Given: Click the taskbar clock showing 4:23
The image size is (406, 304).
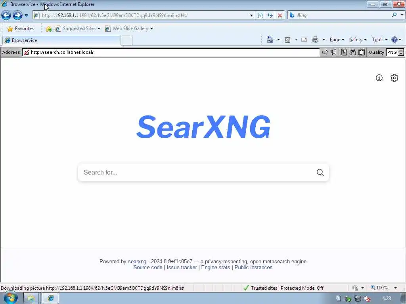Looking at the screenshot, I should [x=386, y=298].
